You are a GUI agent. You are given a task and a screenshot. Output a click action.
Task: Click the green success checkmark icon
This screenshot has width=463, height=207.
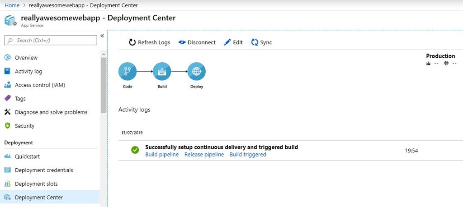(x=135, y=150)
